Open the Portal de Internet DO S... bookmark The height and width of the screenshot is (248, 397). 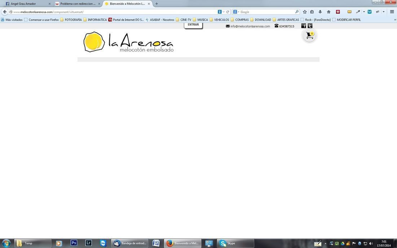tap(126, 20)
